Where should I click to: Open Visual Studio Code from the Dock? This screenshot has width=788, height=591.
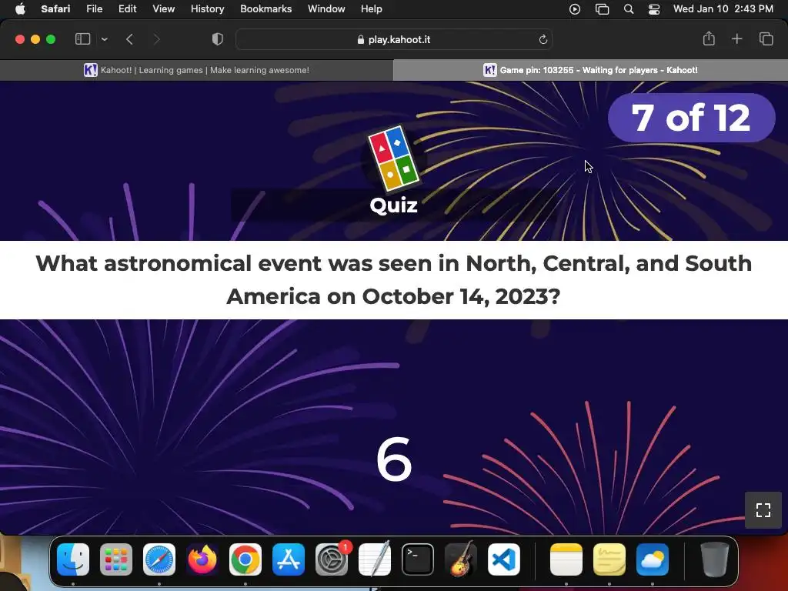click(x=503, y=559)
